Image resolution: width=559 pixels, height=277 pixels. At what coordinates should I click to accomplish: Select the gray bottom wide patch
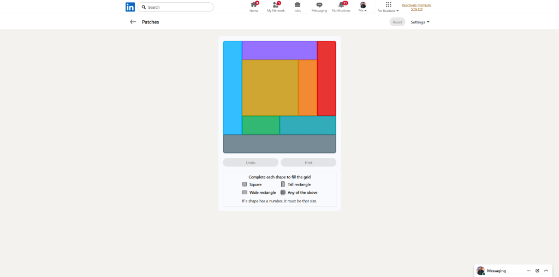[x=279, y=144]
